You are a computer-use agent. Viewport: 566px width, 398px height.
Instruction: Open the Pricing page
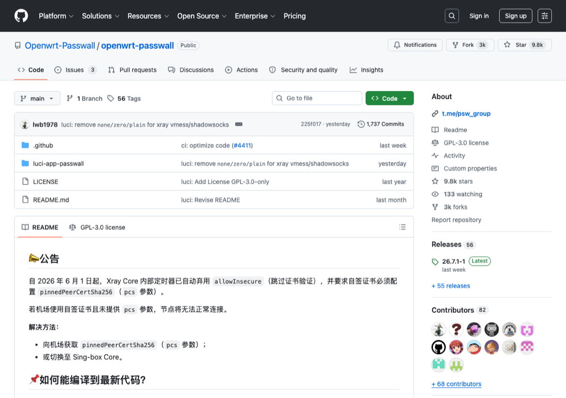[295, 16]
